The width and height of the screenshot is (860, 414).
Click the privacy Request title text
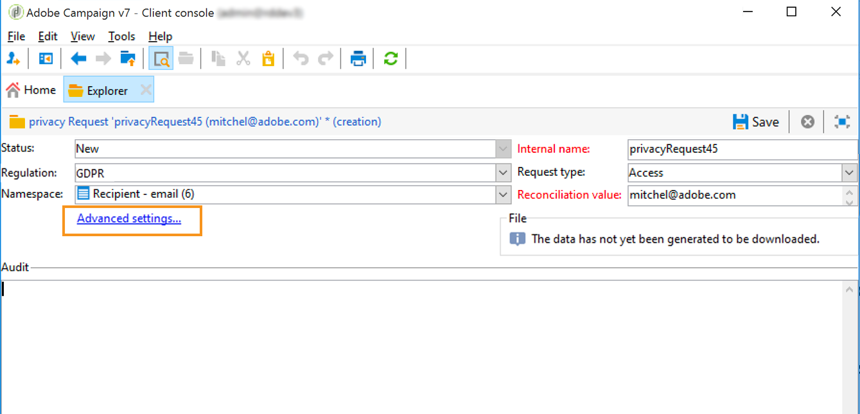click(205, 121)
